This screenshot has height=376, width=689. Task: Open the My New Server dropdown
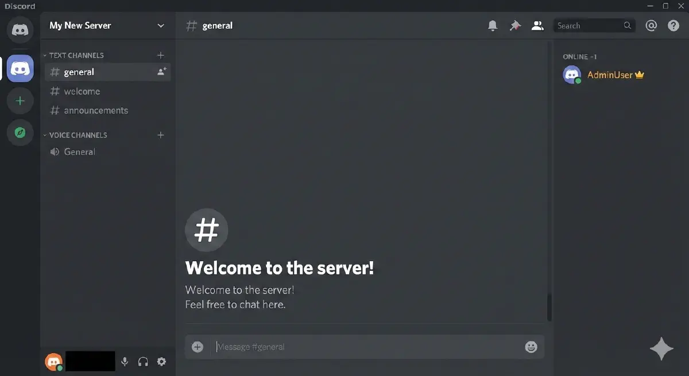click(x=106, y=25)
